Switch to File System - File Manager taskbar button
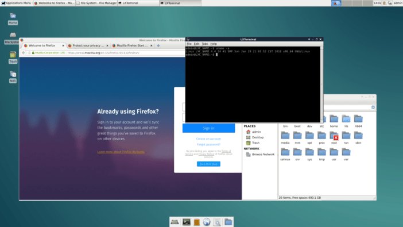403x227 pixels. coord(96,3)
